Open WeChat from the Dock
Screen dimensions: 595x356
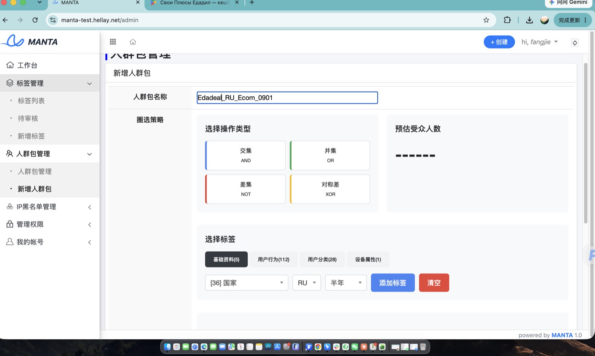pos(355,347)
